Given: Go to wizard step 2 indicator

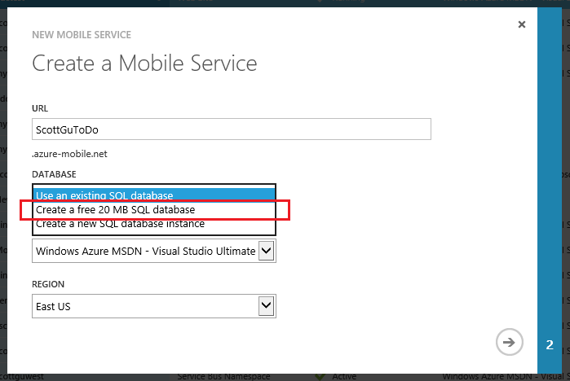Looking at the screenshot, I should click(x=550, y=344).
